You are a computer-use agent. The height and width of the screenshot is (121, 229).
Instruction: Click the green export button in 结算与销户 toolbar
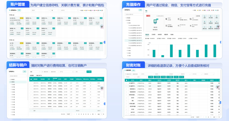[89, 72]
